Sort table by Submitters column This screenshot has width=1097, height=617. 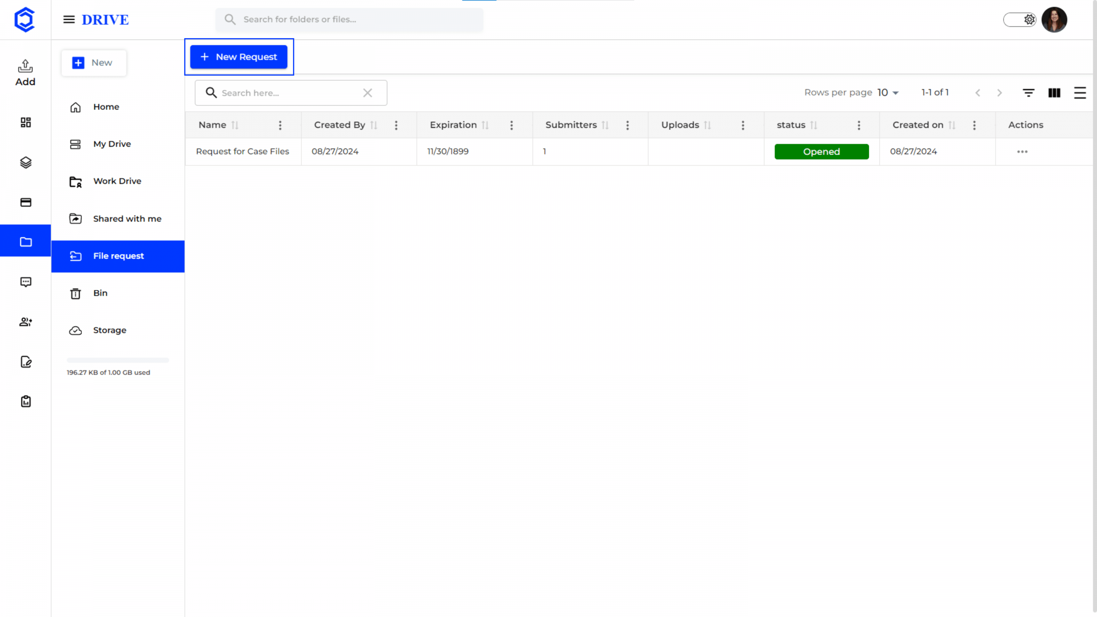tap(605, 125)
